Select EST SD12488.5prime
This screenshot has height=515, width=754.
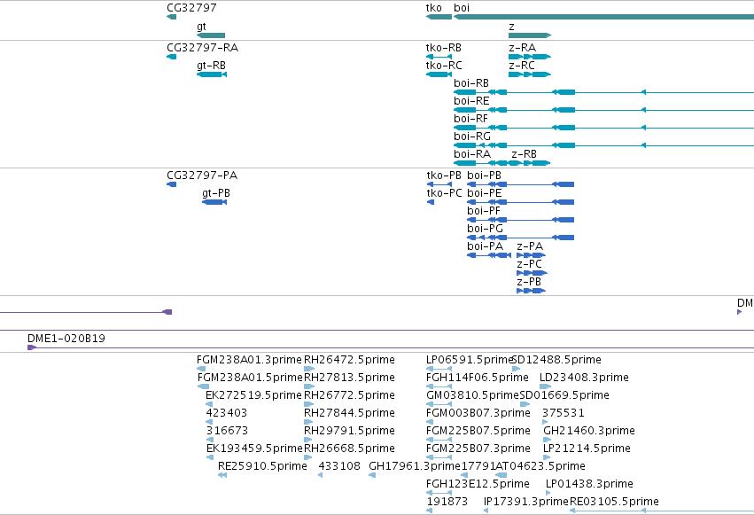pos(517,369)
